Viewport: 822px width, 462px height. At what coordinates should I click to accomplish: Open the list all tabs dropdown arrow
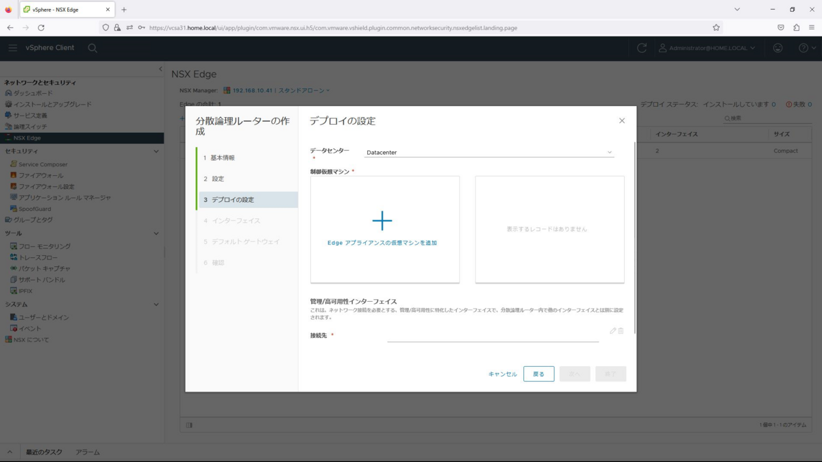(x=737, y=10)
